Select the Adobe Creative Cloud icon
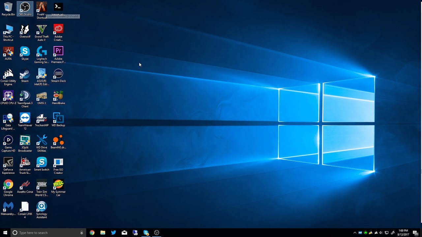The height and width of the screenshot is (237, 422). 58,33
